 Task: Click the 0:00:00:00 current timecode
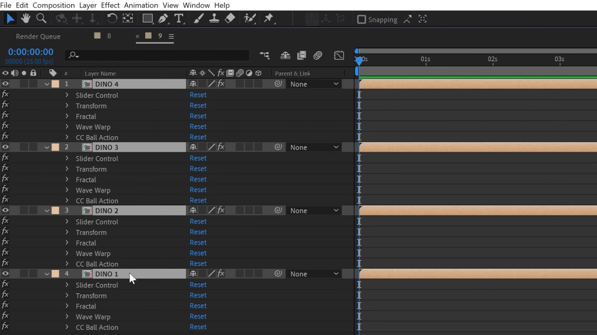(x=31, y=52)
